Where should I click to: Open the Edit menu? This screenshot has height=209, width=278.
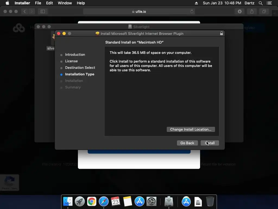pos(49,3)
